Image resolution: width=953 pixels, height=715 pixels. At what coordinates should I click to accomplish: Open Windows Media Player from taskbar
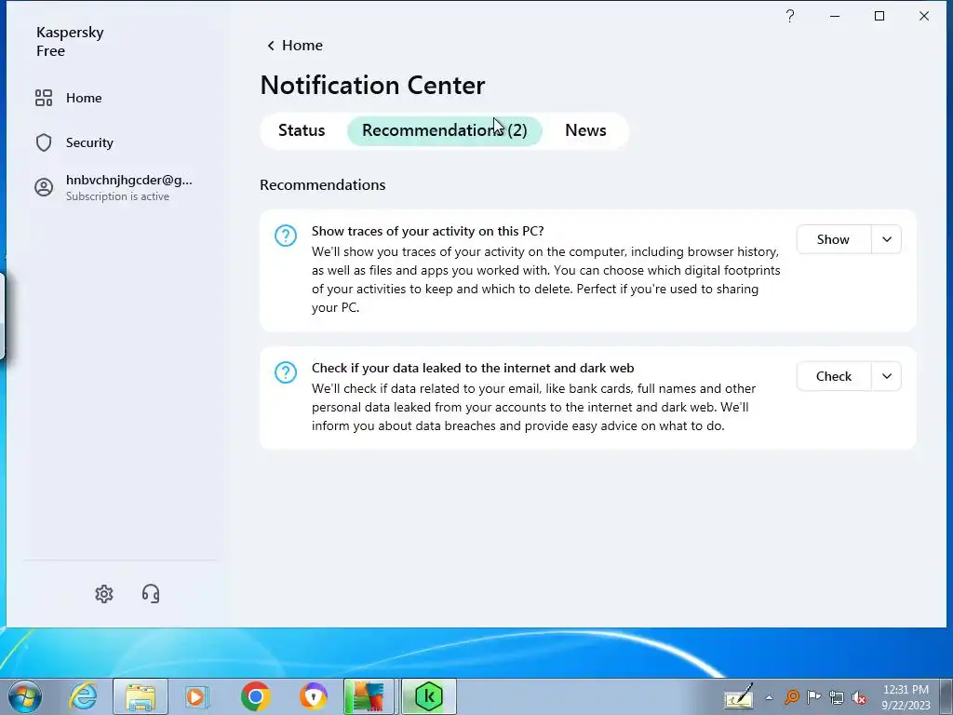(x=197, y=696)
